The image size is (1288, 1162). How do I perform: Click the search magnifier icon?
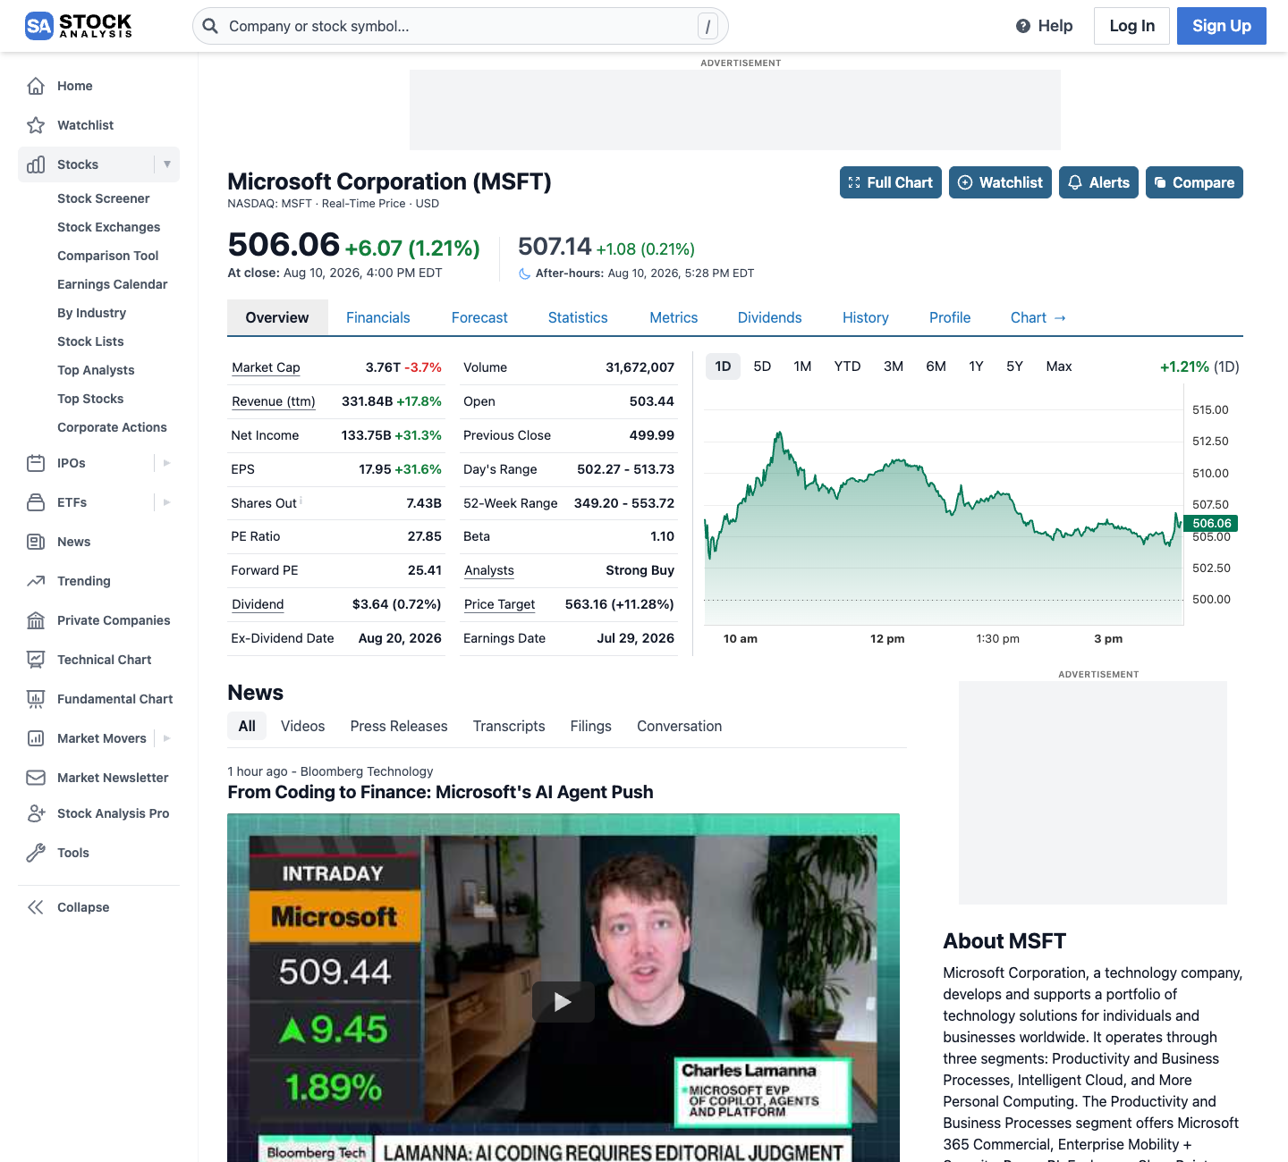tap(210, 26)
